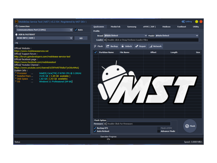Screen dimensions: 217x163
Task: Toggle the Auto port checkbox
Action: click(x=76, y=30)
